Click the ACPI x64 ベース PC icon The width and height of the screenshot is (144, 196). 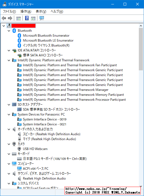(x=19, y=169)
